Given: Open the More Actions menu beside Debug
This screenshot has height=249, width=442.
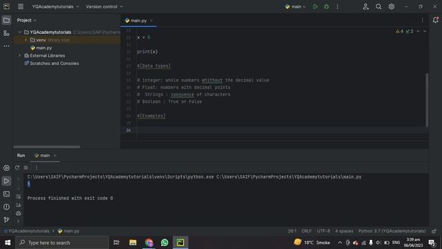Looking at the screenshot, I should pyautogui.click(x=338, y=6).
